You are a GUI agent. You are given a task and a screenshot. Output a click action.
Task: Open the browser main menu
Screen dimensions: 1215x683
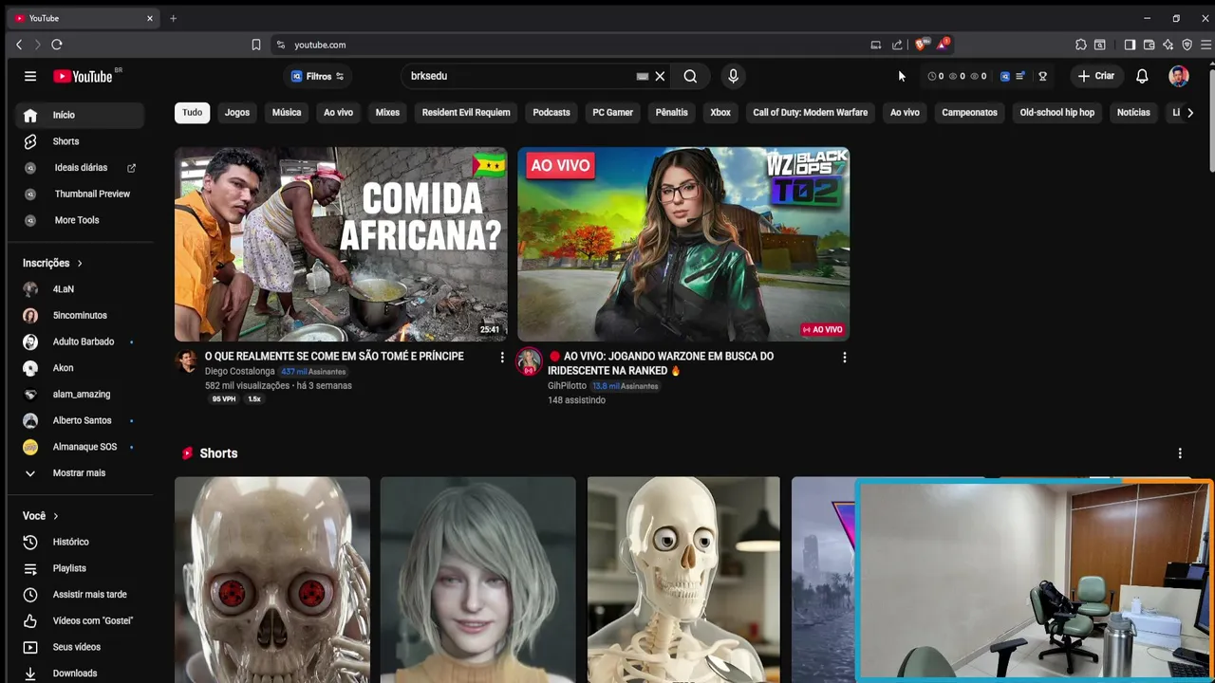1206,45
